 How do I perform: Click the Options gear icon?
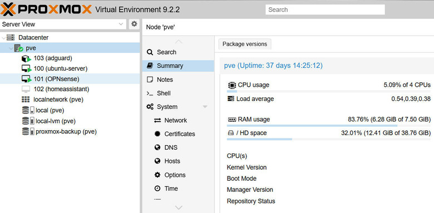click(157, 175)
